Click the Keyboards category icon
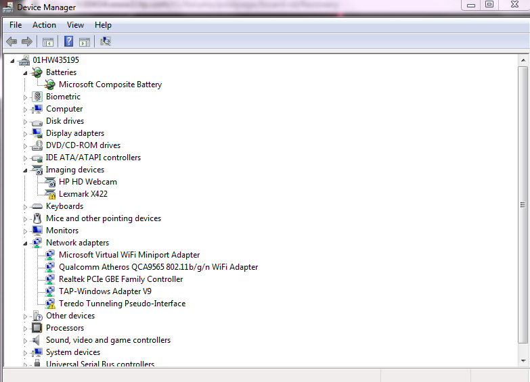Screen dimensions: 530x382 click(37, 206)
